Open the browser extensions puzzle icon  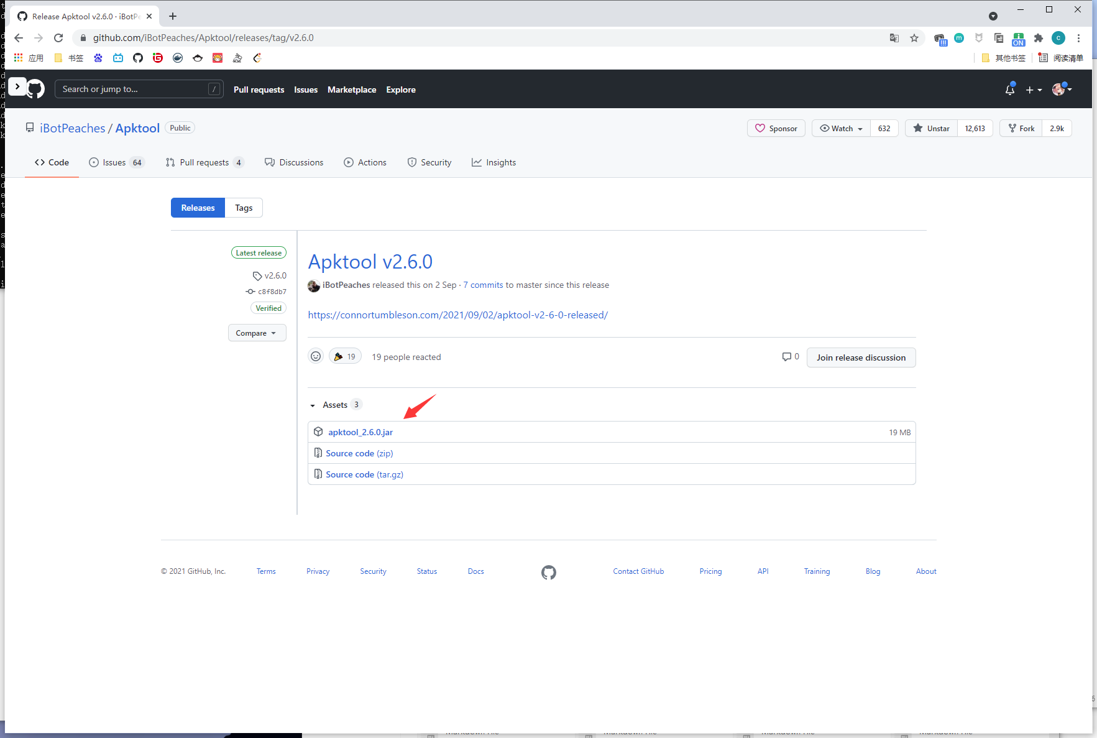tap(1038, 38)
